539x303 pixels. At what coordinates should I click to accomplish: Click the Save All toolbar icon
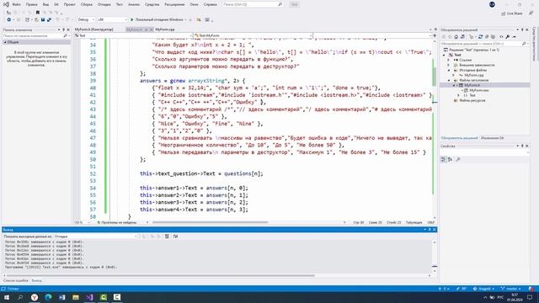pyautogui.click(x=49, y=19)
